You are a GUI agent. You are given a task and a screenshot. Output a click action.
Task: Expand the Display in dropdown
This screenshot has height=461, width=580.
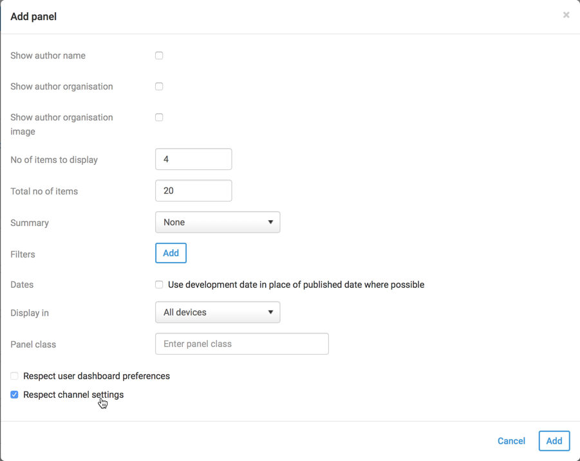coord(217,312)
